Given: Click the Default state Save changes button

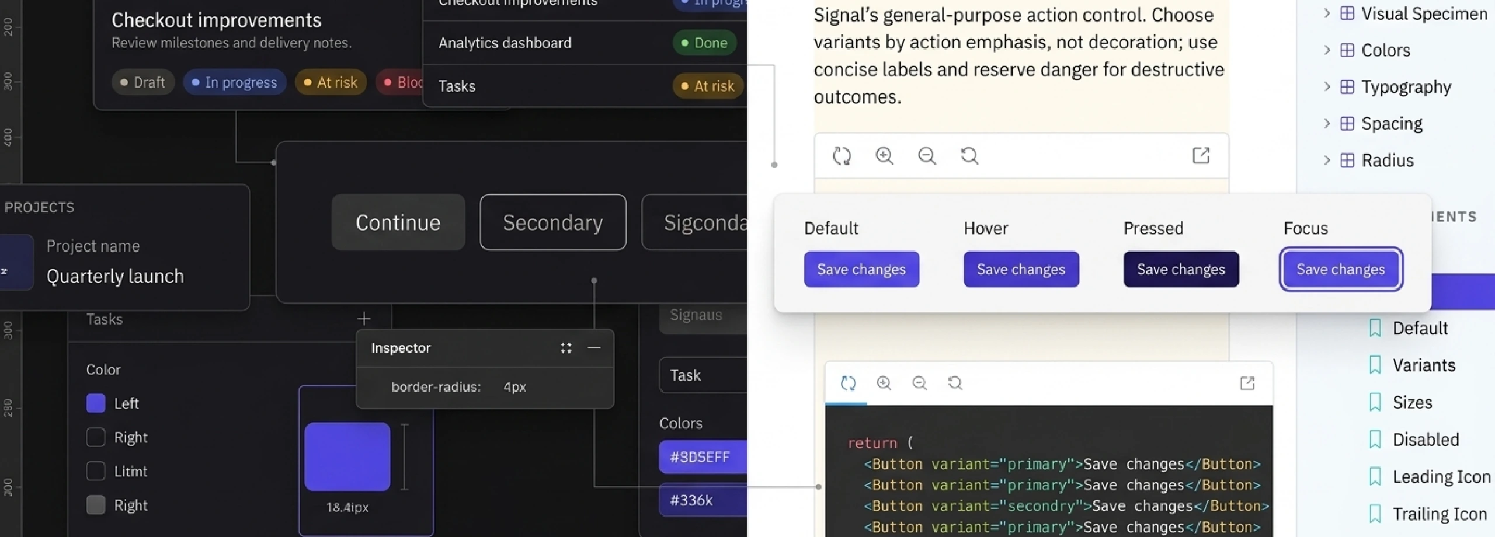Looking at the screenshot, I should (861, 269).
